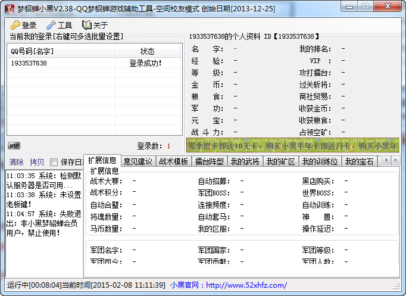Click the 攻打擂台 label
The height and width of the screenshot is (296, 406).
pos(315,73)
